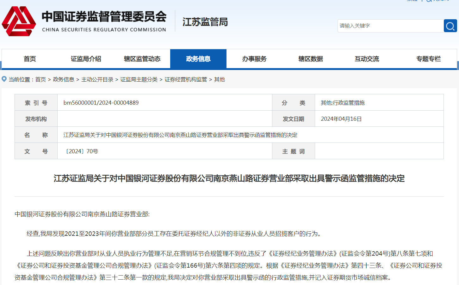459x285 pixels.
Task: Open the 首页 navigation menu
Action: pyautogui.click(x=29, y=59)
